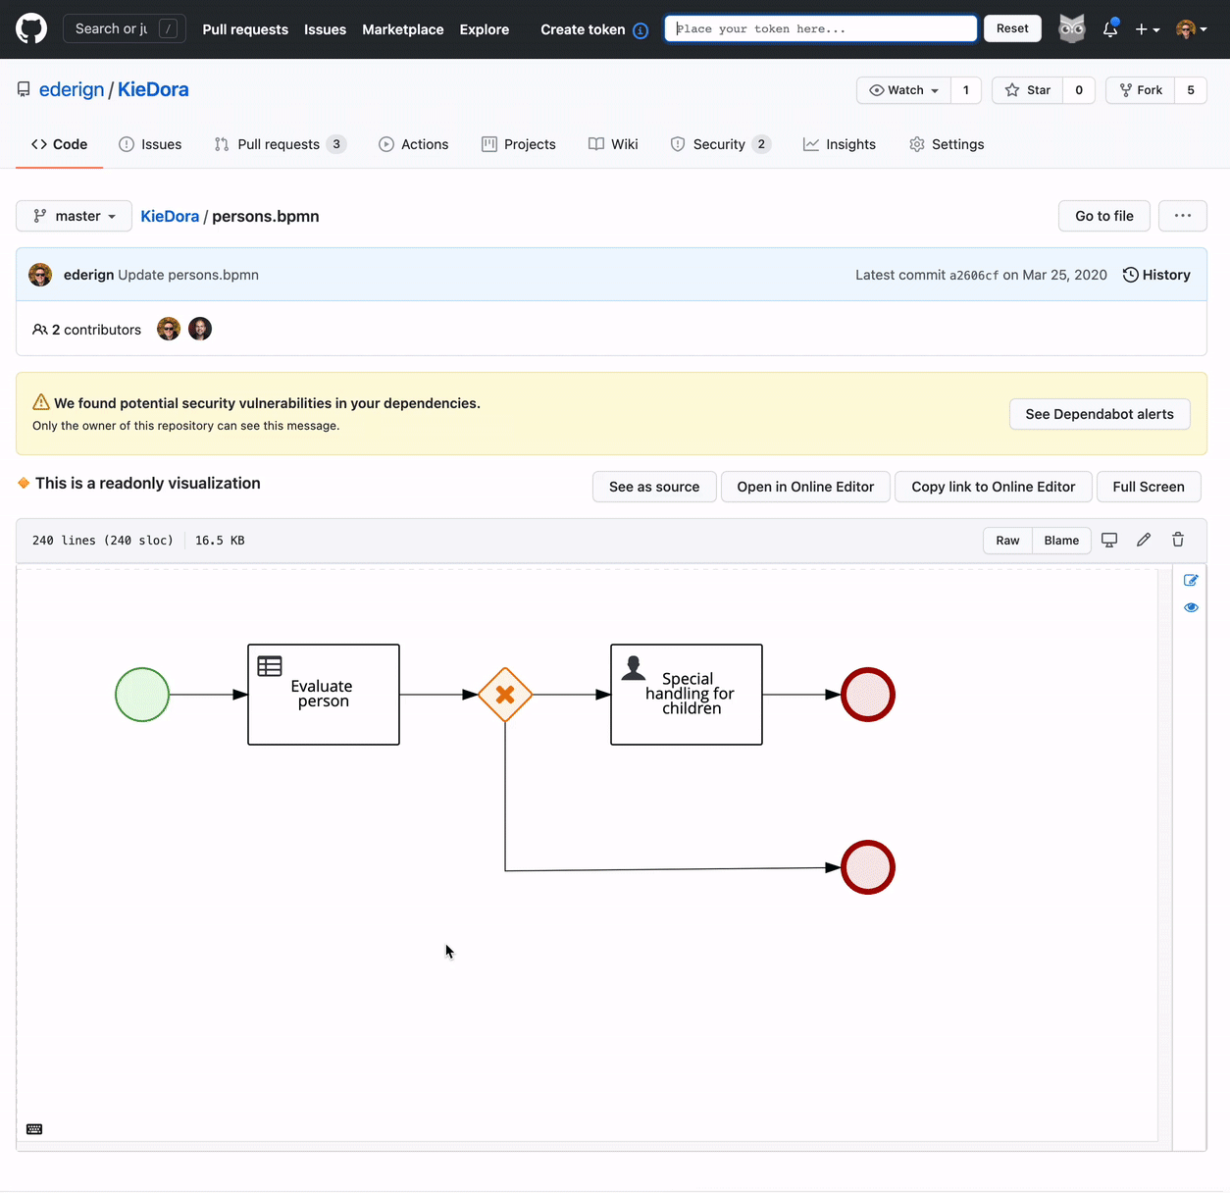
Task: Click See as source button
Action: click(x=654, y=487)
